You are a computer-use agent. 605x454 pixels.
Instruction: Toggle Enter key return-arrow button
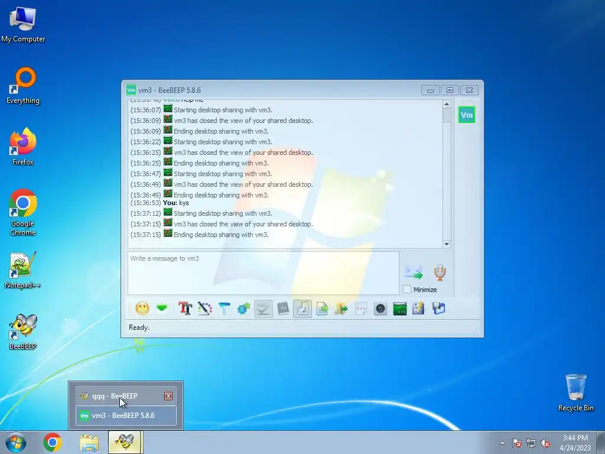[x=302, y=309]
